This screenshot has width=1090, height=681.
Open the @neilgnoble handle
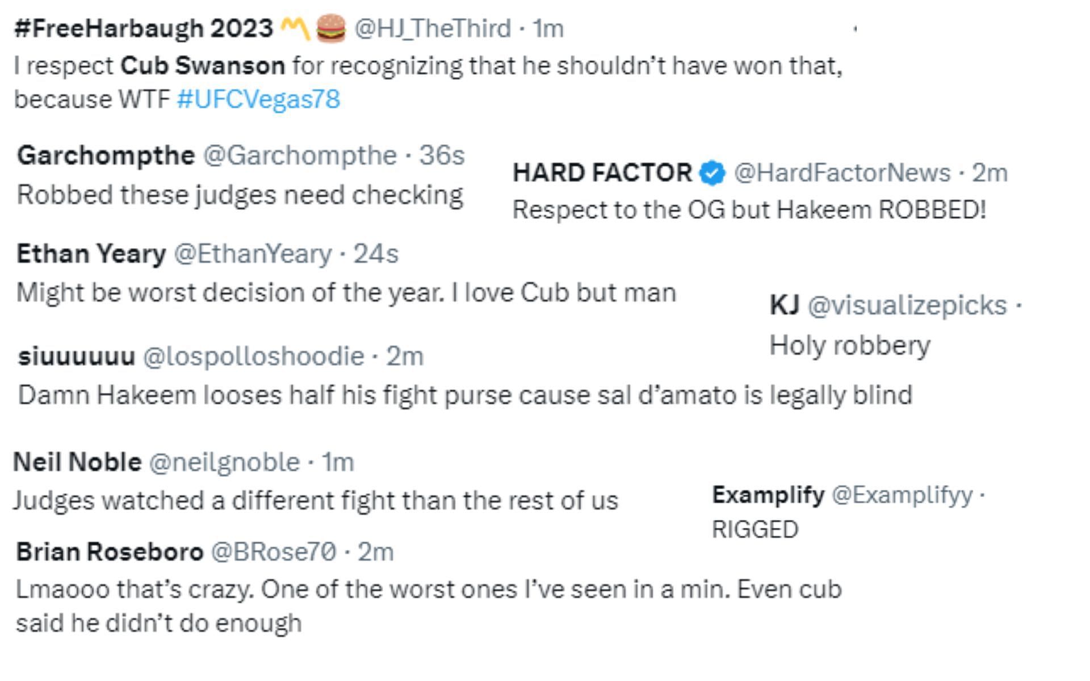pyautogui.click(x=224, y=463)
